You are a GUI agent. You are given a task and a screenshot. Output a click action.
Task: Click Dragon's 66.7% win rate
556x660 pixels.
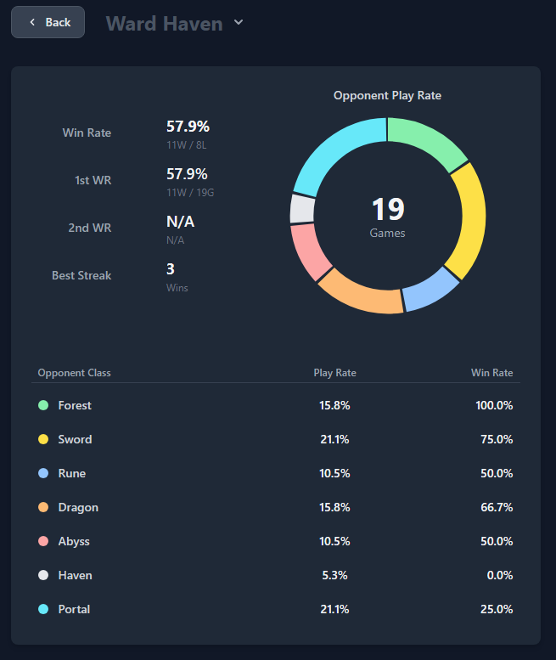497,507
